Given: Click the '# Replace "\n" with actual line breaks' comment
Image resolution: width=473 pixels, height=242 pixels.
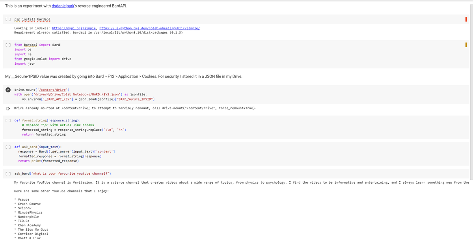Looking at the screenshot, I should click(58, 125).
